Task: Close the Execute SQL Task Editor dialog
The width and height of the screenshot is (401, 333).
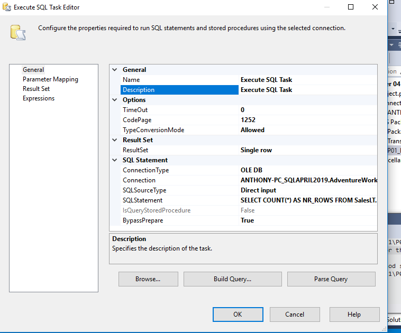Action: point(375,7)
